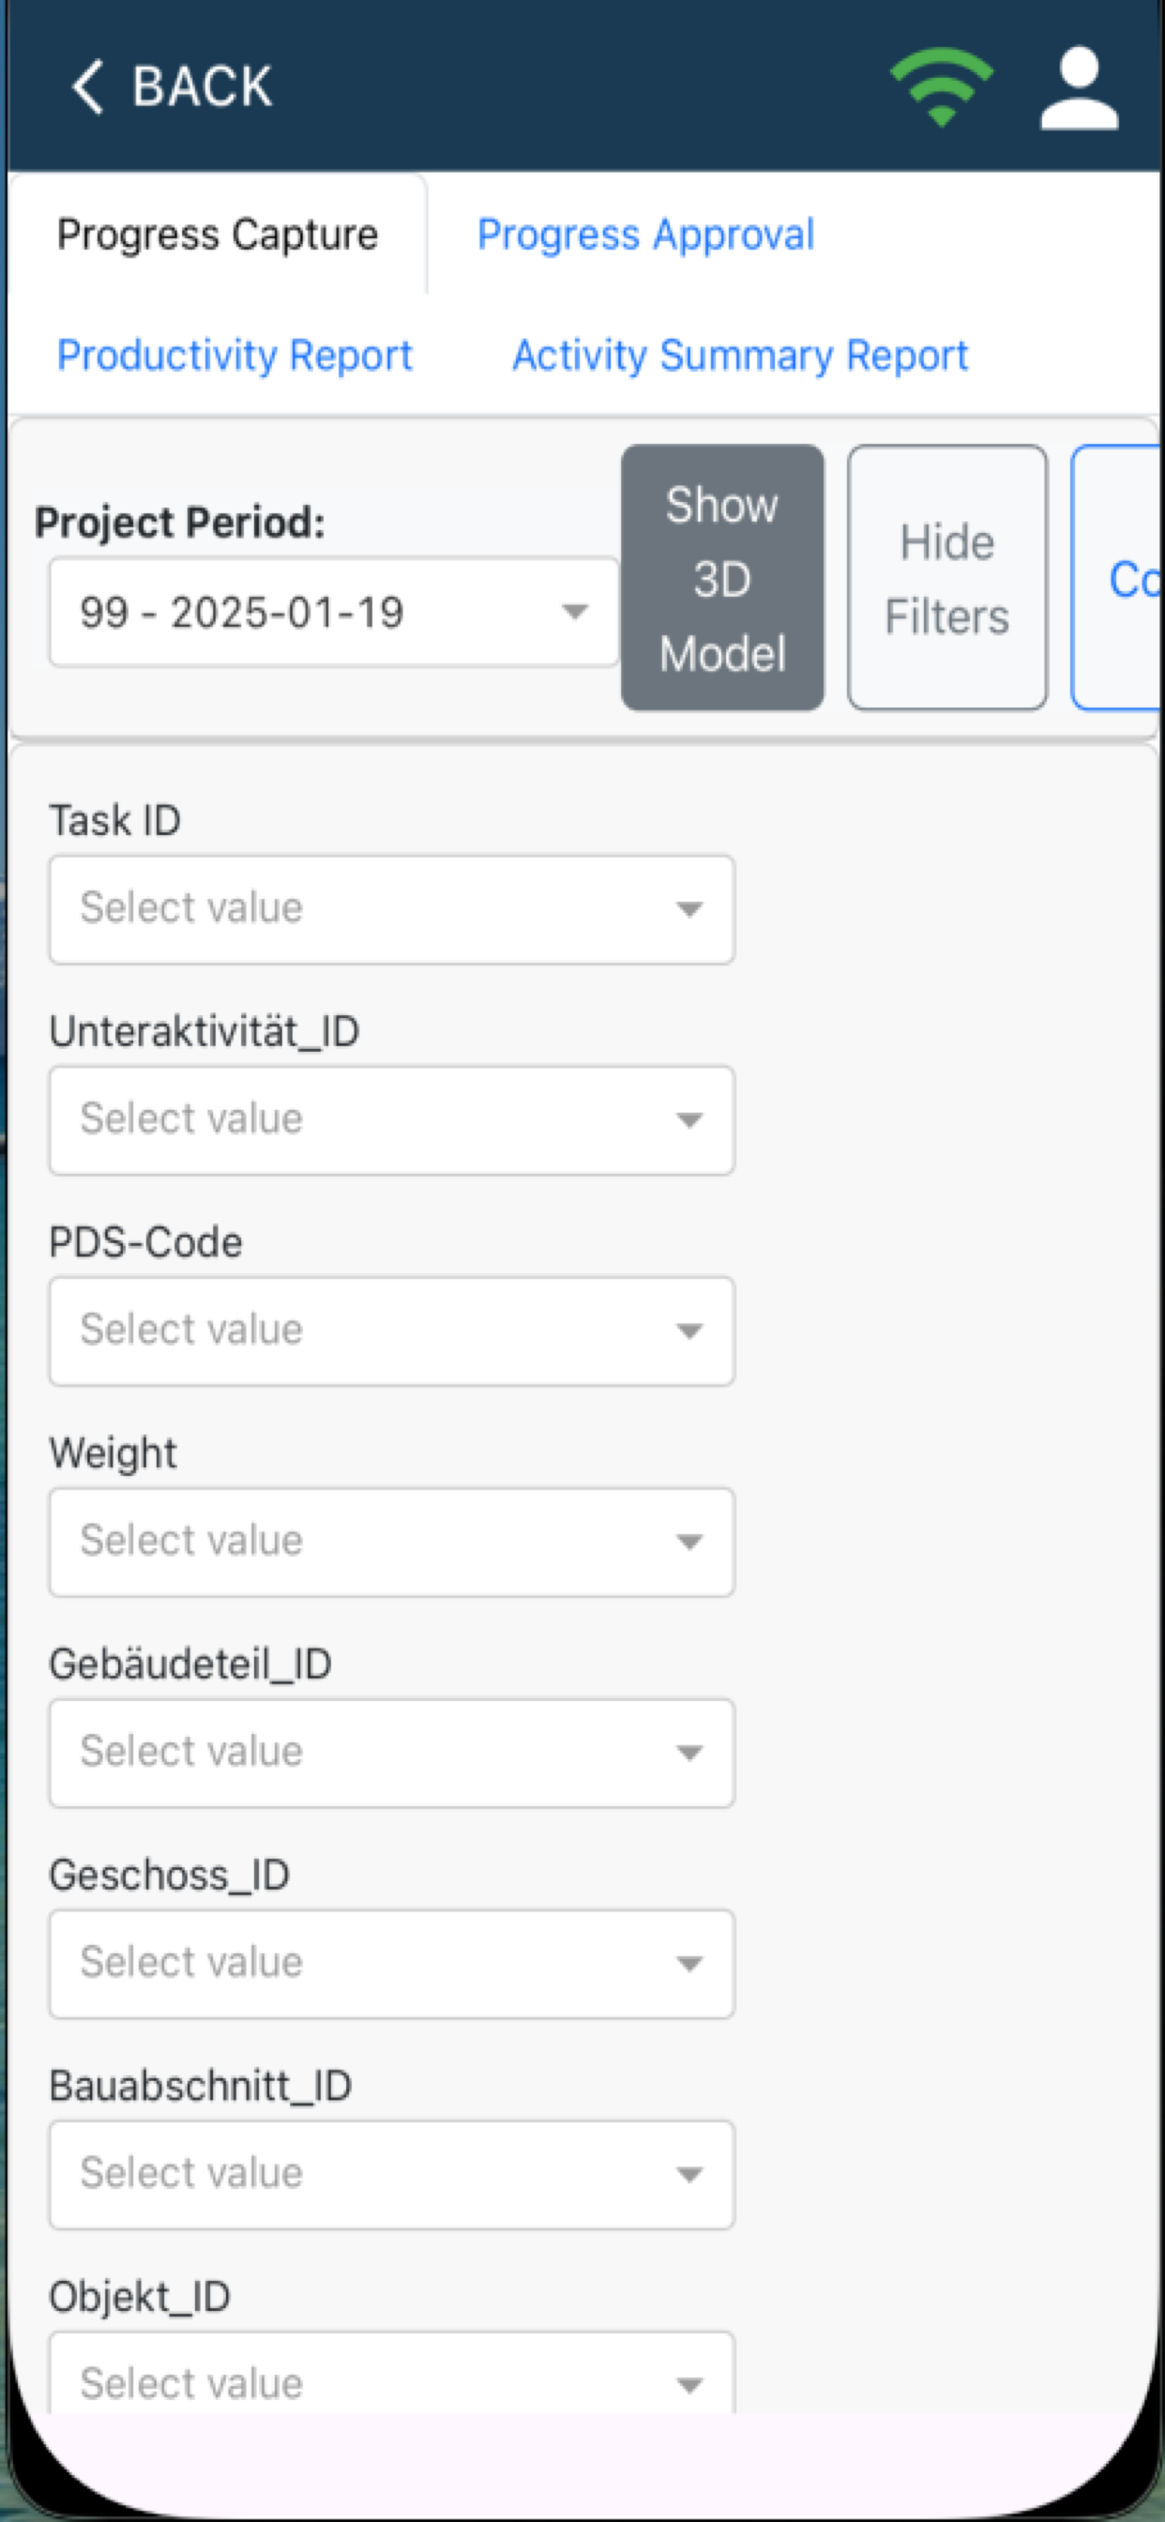The height and width of the screenshot is (2522, 1165).
Task: Open the Project Period dropdown
Action: tap(334, 613)
